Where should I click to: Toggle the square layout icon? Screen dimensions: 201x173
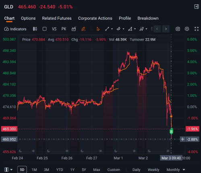45,29
